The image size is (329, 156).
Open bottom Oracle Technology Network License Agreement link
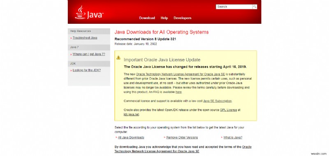183,149
